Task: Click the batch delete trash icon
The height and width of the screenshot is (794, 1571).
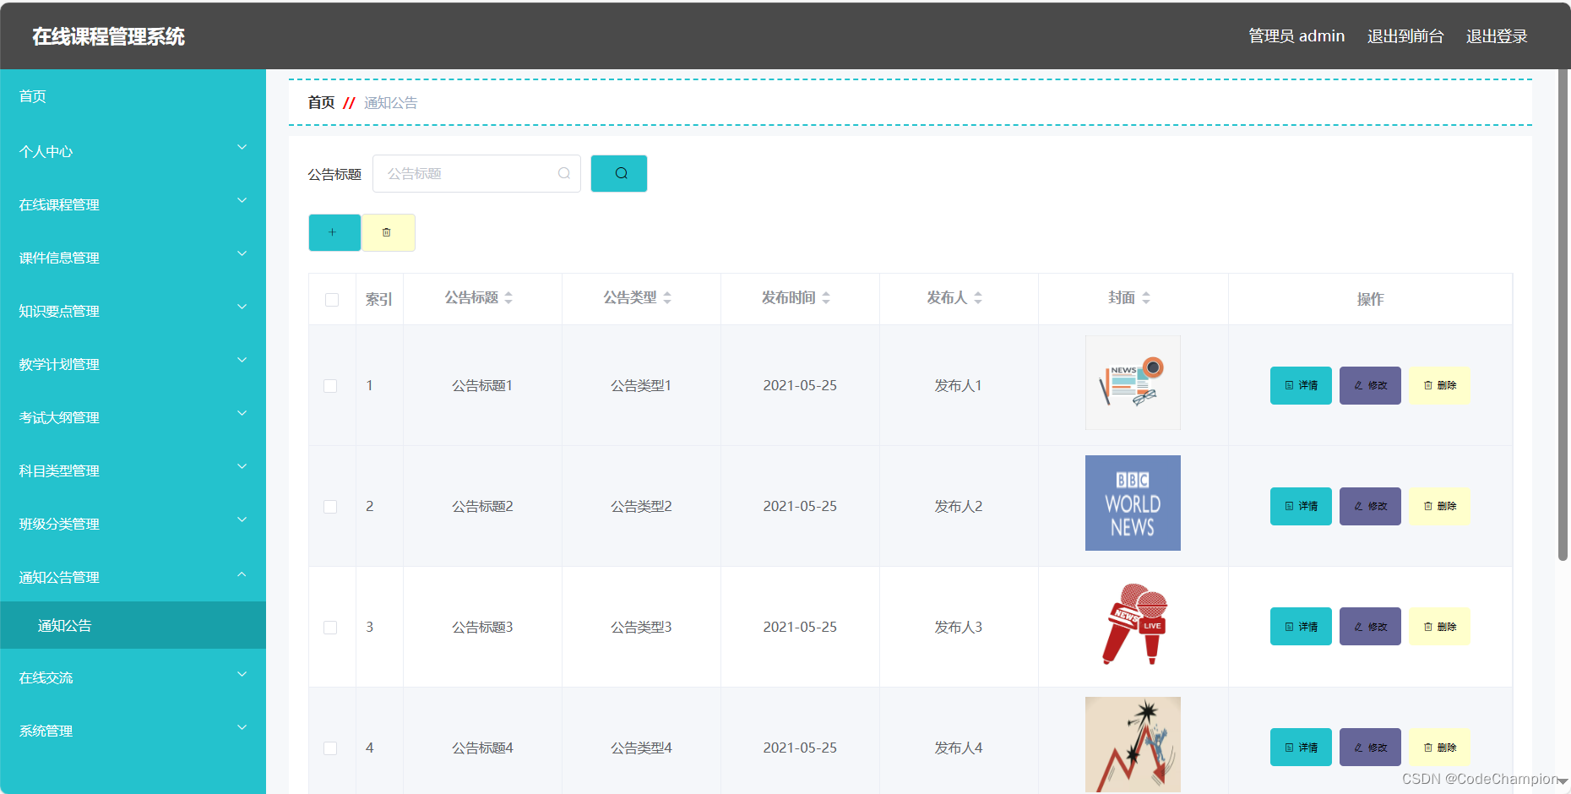Action: [389, 231]
